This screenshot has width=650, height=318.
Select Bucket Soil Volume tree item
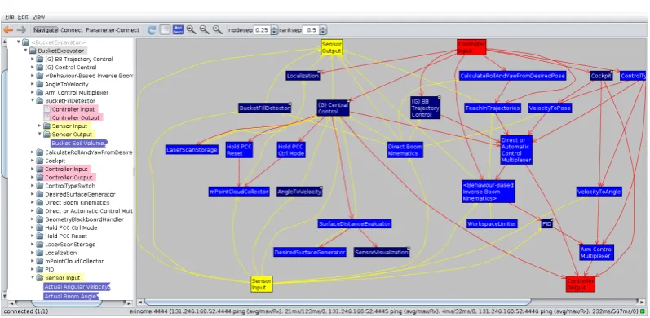click(78, 143)
